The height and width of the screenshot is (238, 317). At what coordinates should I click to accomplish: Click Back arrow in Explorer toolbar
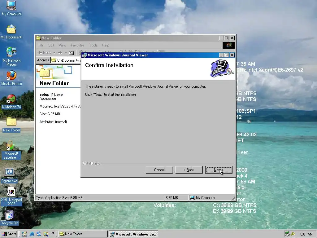point(45,53)
